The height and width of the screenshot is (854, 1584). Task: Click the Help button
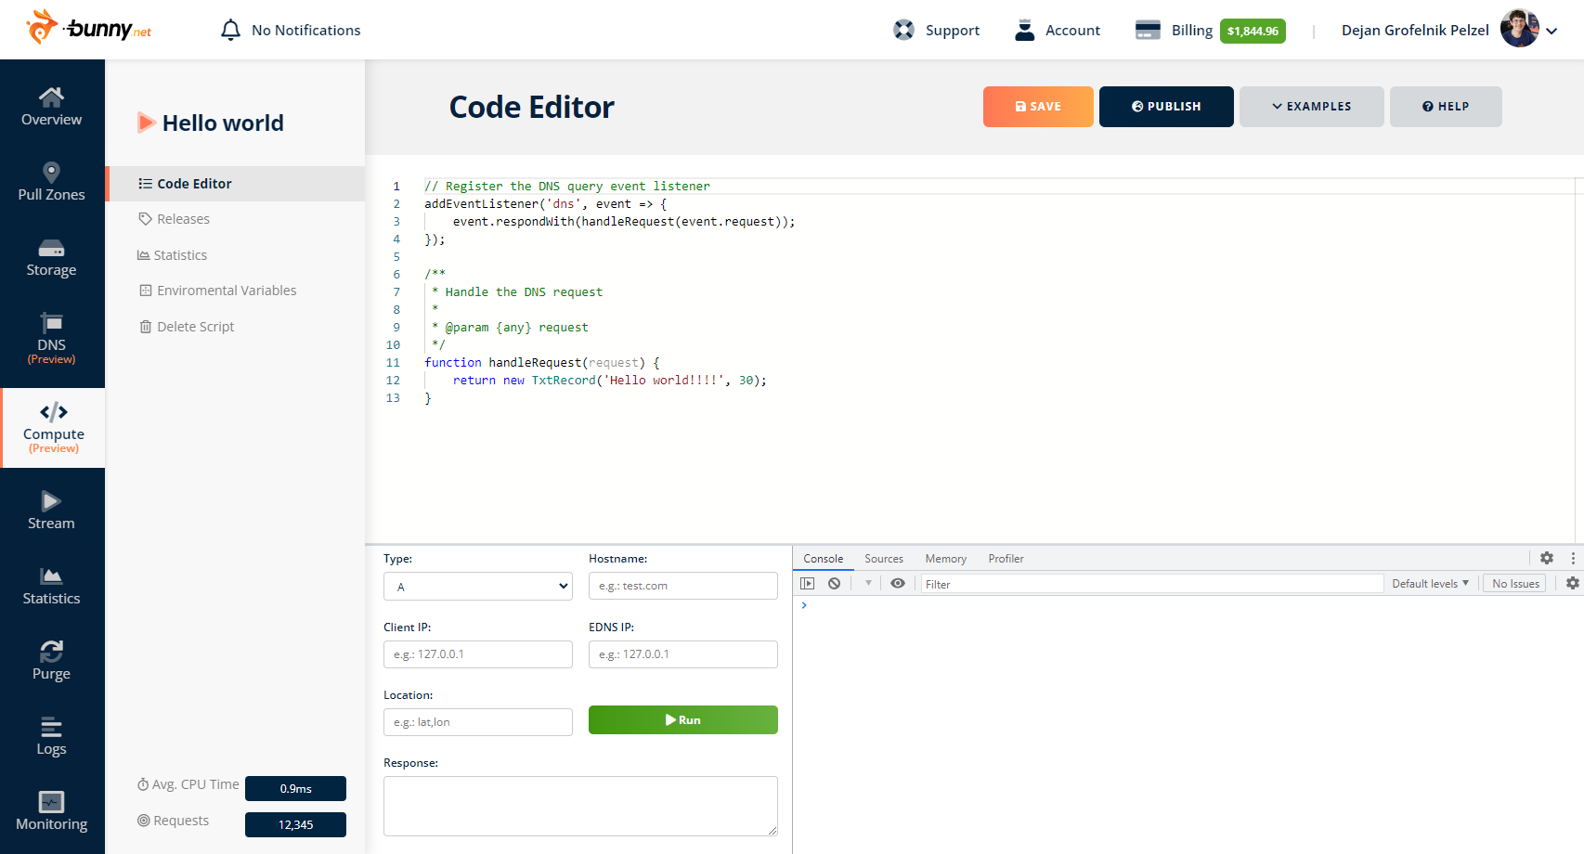pyautogui.click(x=1446, y=107)
